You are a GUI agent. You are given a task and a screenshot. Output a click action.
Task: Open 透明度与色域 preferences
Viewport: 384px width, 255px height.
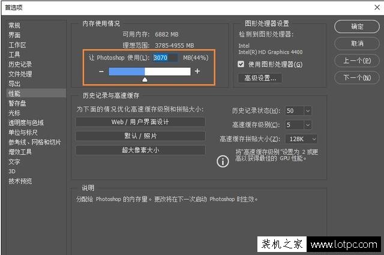point(26,123)
